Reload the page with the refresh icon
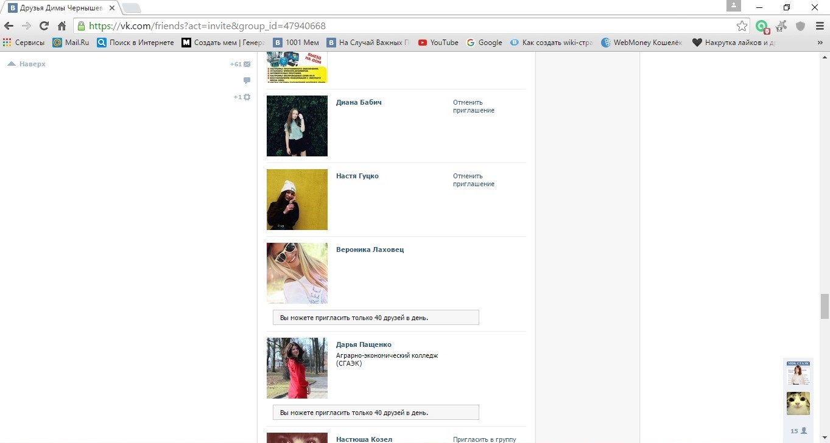Screen dimensions: 830x443 tap(44, 26)
